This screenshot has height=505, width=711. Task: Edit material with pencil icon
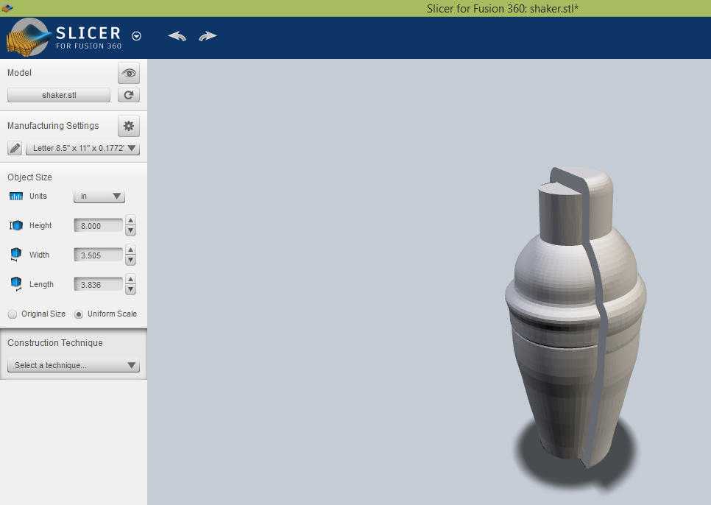pyautogui.click(x=15, y=148)
